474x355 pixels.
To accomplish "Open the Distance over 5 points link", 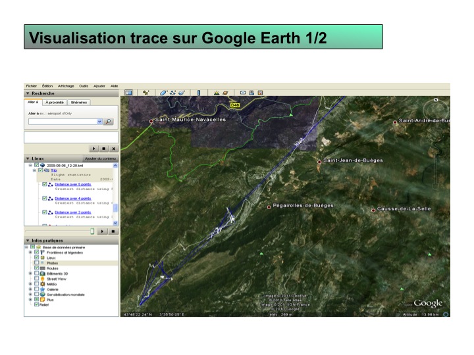I will point(73,185).
